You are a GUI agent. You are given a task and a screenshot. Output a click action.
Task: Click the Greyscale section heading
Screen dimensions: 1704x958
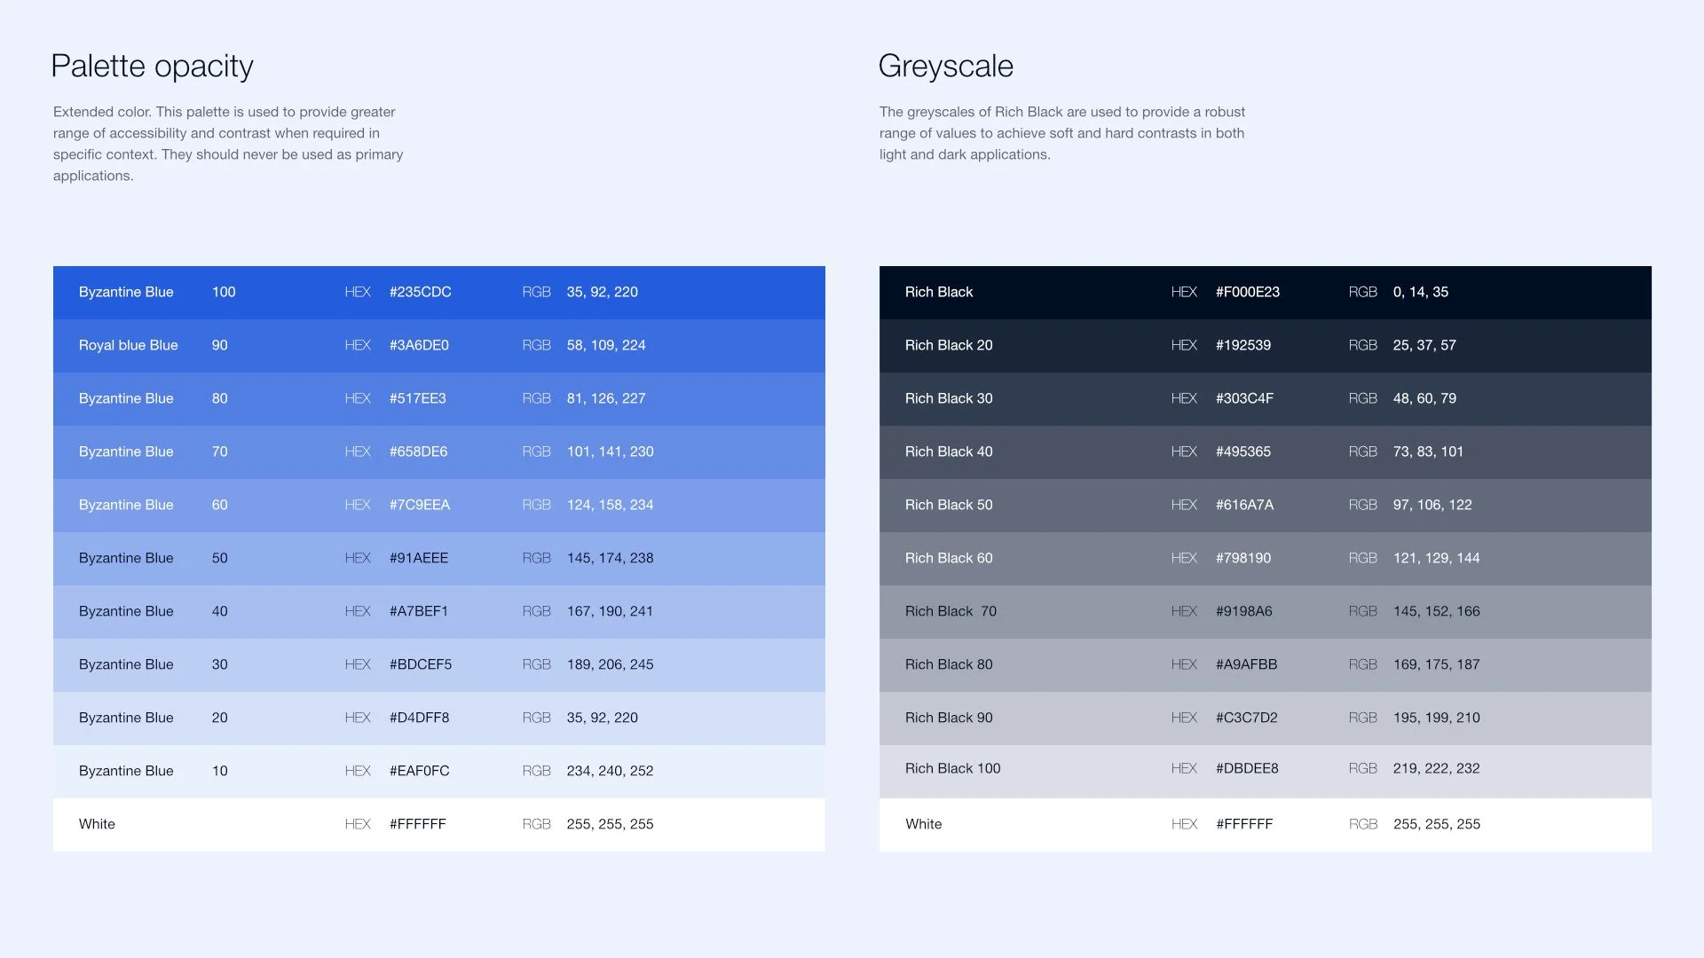pos(945,66)
